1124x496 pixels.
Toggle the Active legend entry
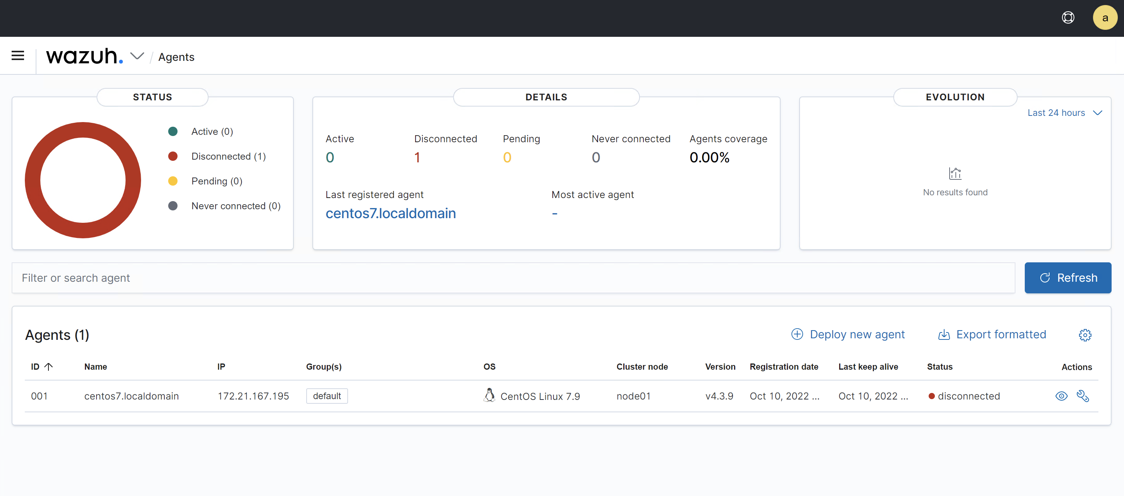212,131
